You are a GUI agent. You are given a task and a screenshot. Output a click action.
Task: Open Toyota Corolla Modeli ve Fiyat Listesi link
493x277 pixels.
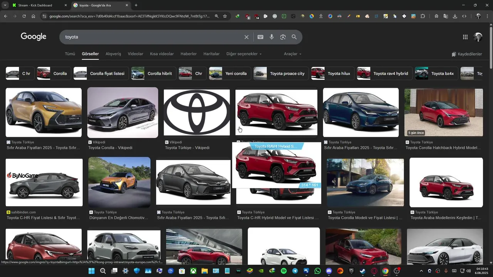[x=365, y=218]
